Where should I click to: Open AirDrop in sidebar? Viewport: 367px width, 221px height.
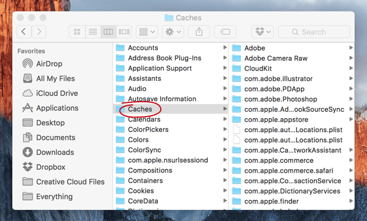[x=43, y=63]
